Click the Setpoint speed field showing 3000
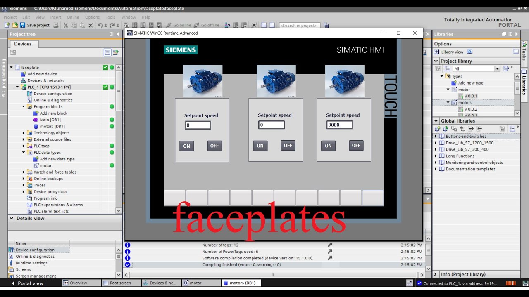Screen dimensions: 529x297 (x=339, y=125)
